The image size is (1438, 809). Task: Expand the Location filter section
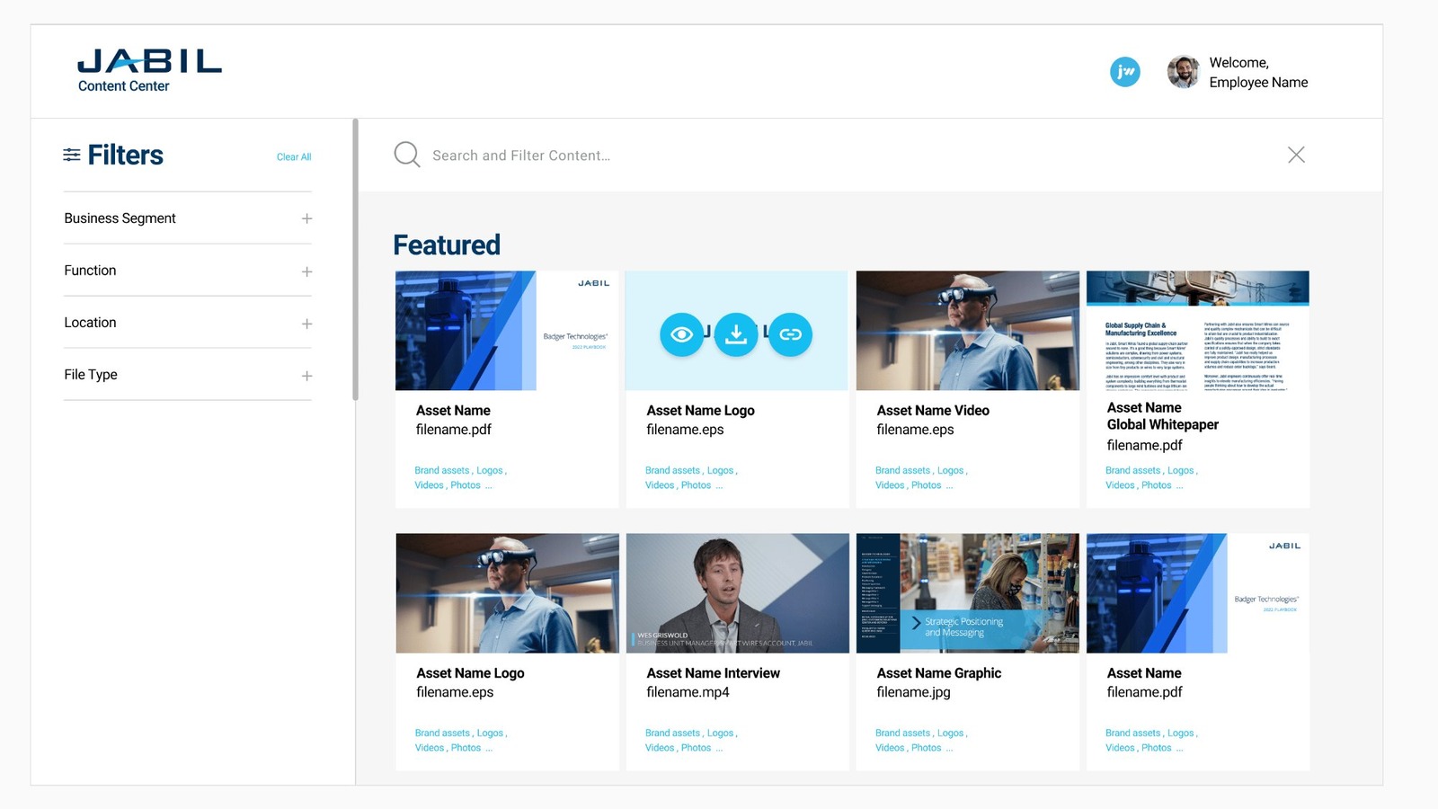pos(306,323)
